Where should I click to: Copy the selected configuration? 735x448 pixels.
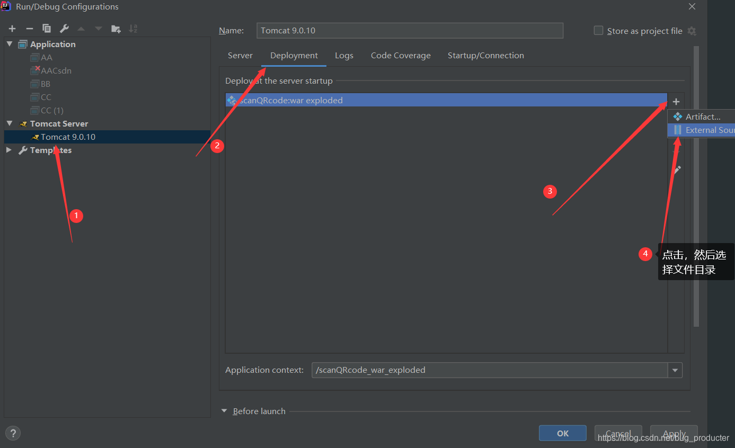47,29
